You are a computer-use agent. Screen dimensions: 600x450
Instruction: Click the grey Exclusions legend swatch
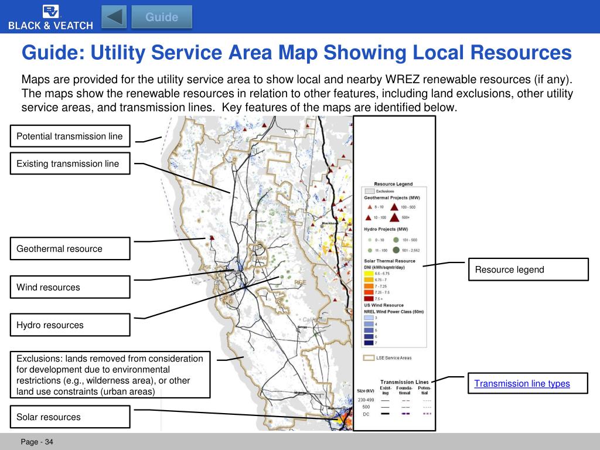tap(369, 191)
